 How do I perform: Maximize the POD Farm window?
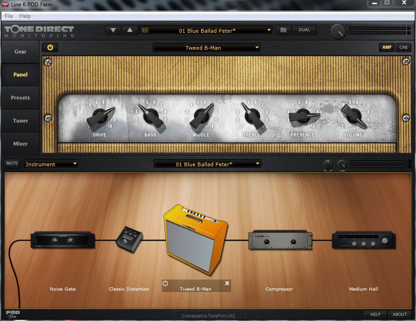coord(387,3)
